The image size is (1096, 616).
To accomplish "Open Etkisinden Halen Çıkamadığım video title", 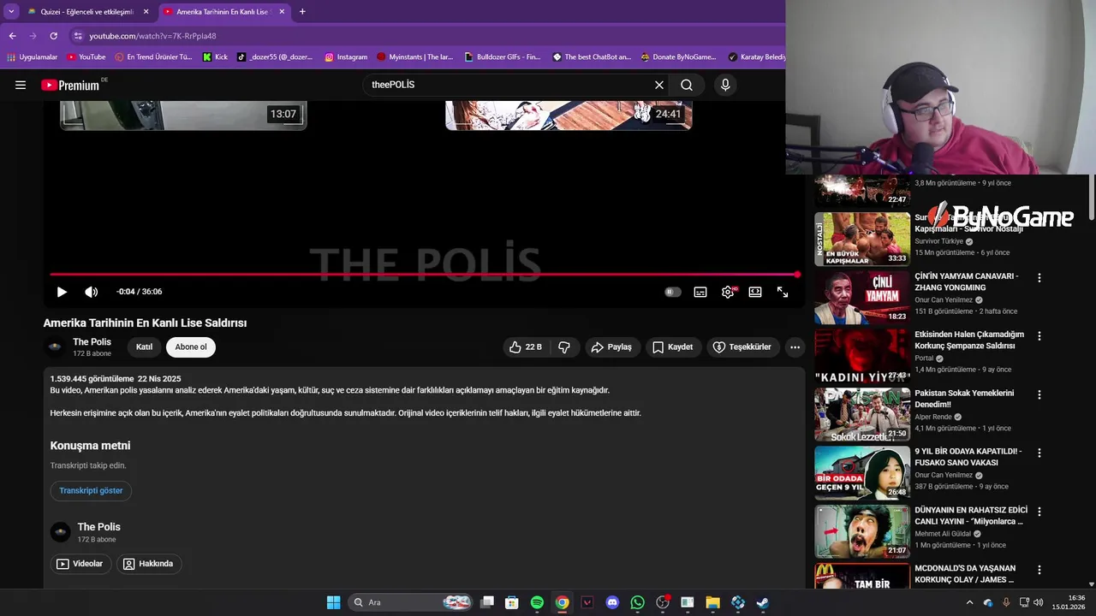I will coord(969,340).
